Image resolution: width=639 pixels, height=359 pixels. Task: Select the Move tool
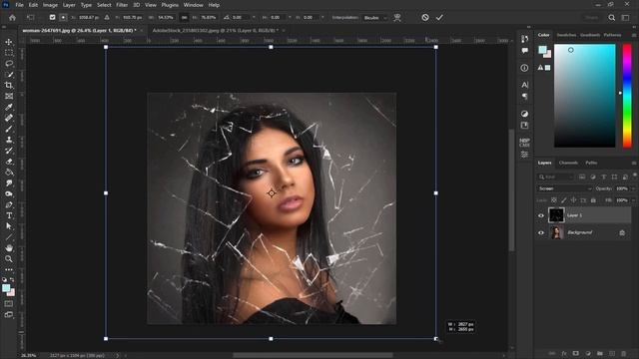click(9, 42)
